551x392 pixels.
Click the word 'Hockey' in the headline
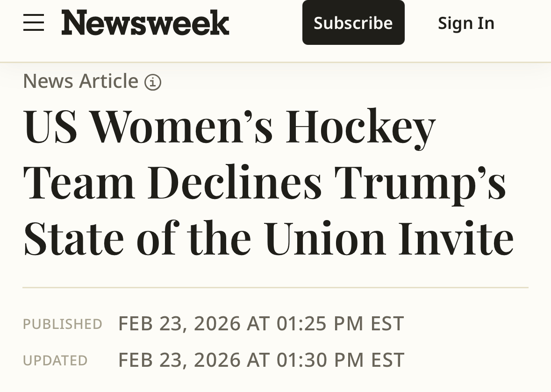click(x=361, y=127)
